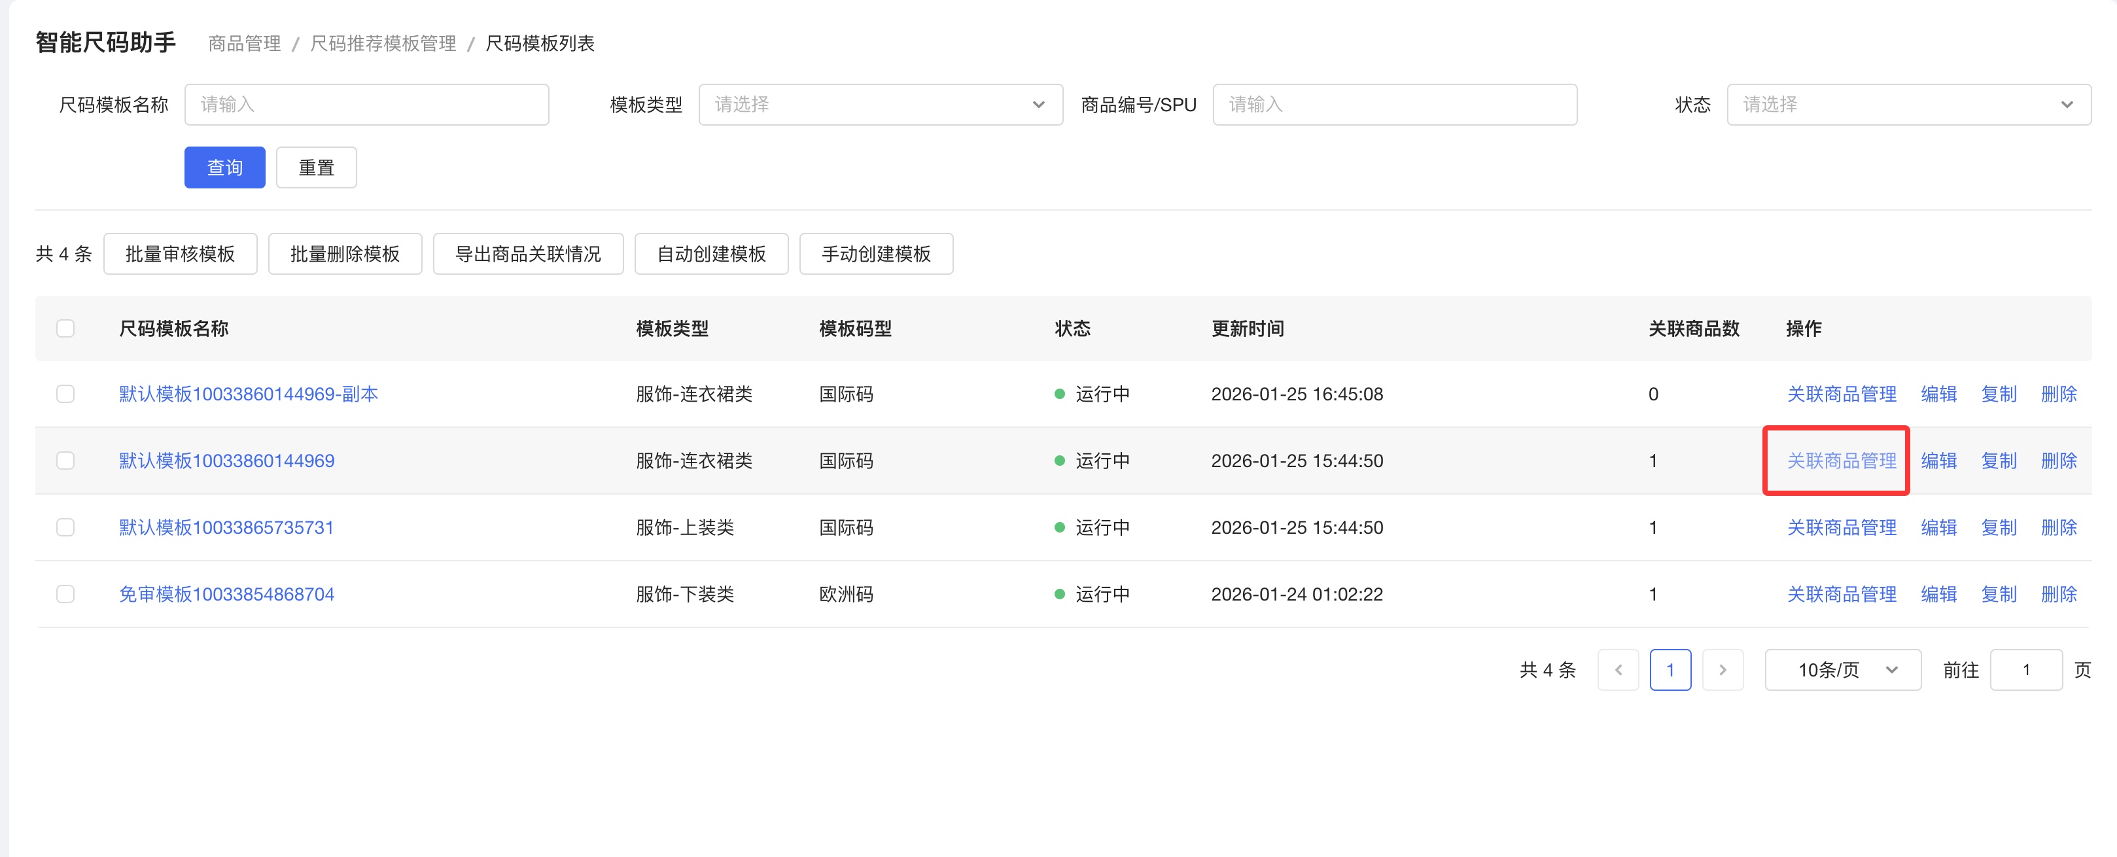Select page number 1 in pagination
The height and width of the screenshot is (857, 2117).
click(x=1670, y=670)
